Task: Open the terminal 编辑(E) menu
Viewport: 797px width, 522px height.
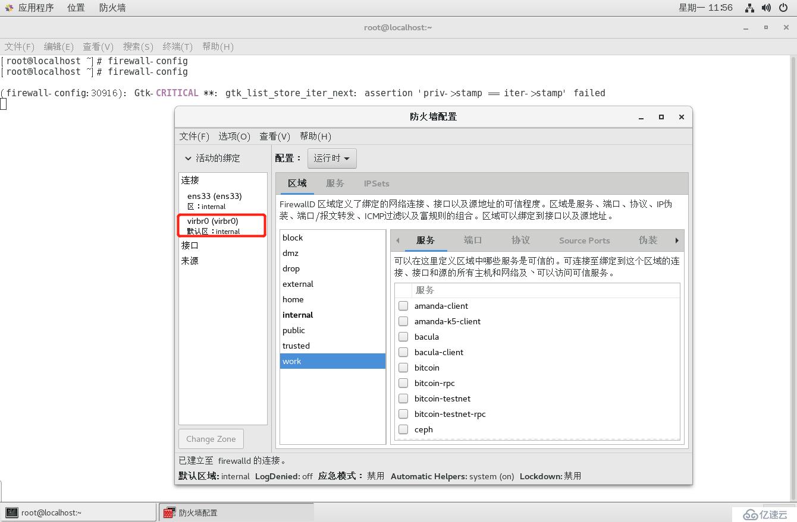Action: tap(59, 46)
